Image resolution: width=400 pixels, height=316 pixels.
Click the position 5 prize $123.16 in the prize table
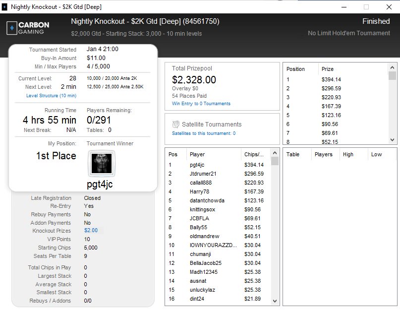click(331, 115)
